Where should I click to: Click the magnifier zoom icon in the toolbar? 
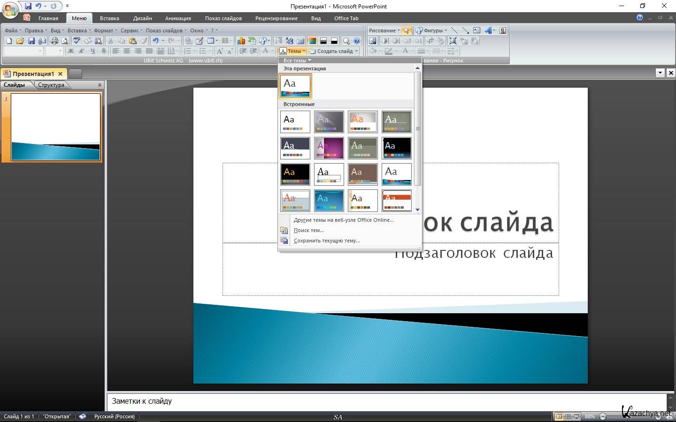(346, 41)
